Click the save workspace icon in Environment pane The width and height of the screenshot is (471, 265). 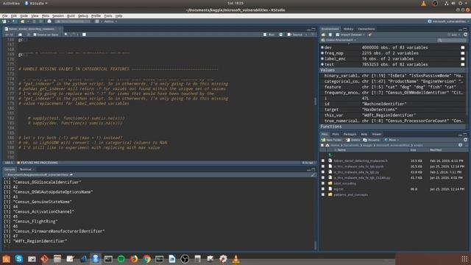(x=330, y=35)
